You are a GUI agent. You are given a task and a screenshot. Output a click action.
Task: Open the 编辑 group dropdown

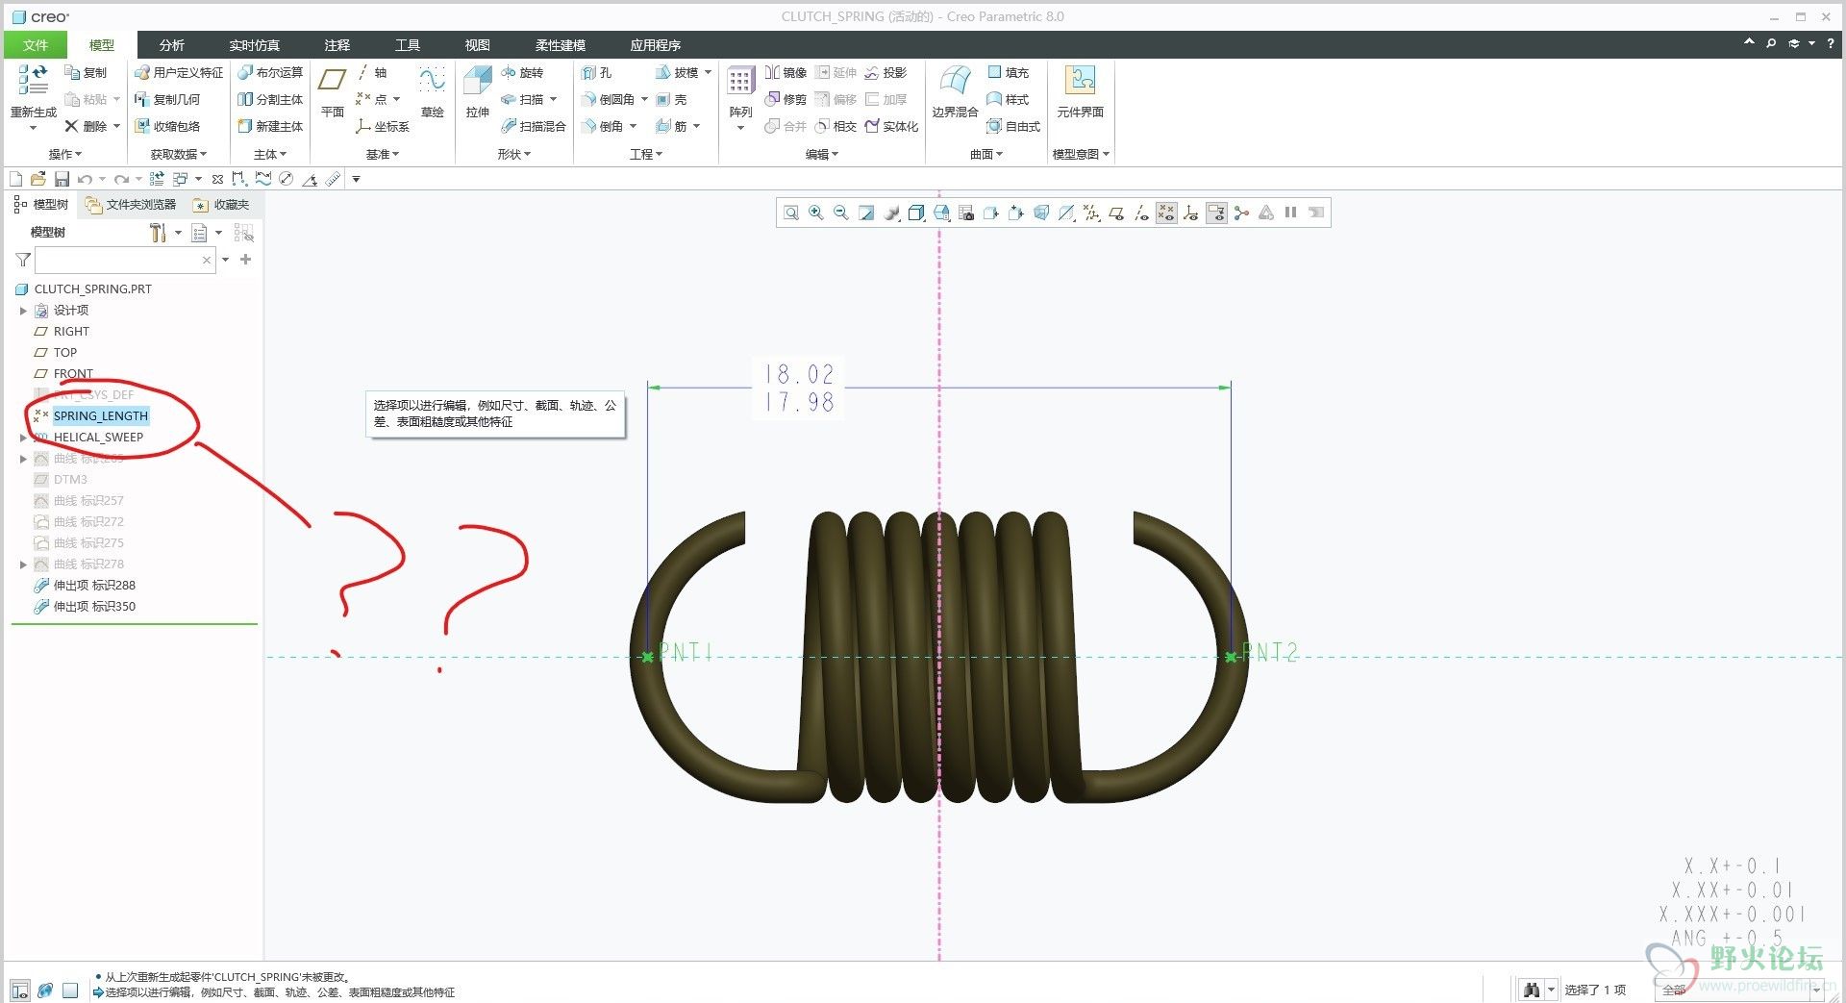click(822, 154)
